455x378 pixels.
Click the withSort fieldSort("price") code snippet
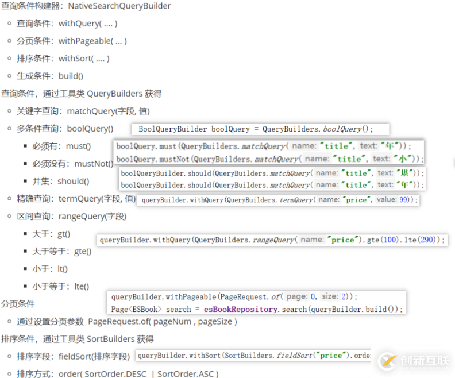pyautogui.click(x=253, y=356)
